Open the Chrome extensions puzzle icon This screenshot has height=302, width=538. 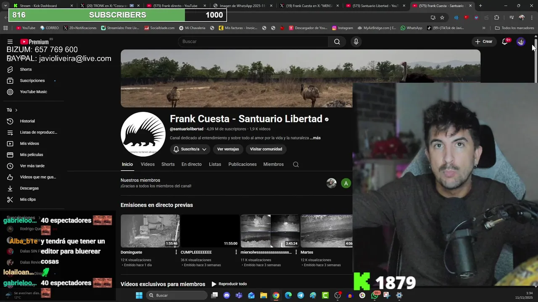pos(497,18)
